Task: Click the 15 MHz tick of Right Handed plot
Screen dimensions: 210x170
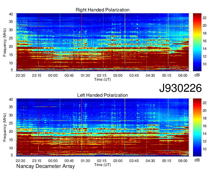Action: pyautogui.click(x=11, y=55)
